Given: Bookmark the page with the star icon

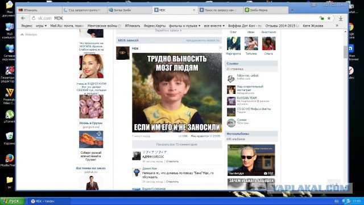Looking at the screenshot, I should pos(329,18).
